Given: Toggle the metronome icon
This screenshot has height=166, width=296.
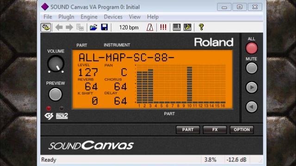Looking at the screenshot, I should click(x=150, y=28).
